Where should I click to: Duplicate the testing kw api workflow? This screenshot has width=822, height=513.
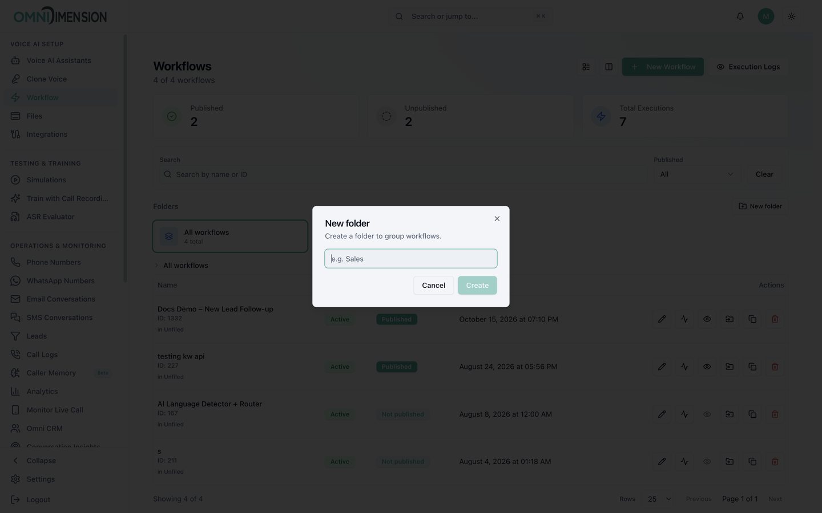pyautogui.click(x=752, y=367)
